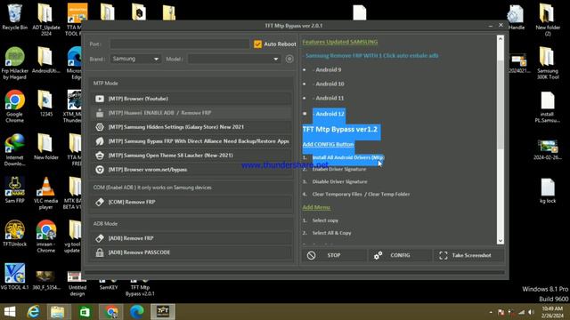570x320 pixels.
Task: Open the Brand dropdown showing Samsung
Action: coord(135,59)
